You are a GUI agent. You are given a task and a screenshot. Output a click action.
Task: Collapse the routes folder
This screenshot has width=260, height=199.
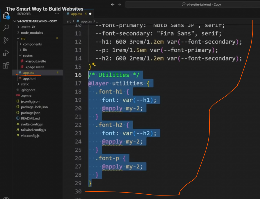tap(28, 56)
